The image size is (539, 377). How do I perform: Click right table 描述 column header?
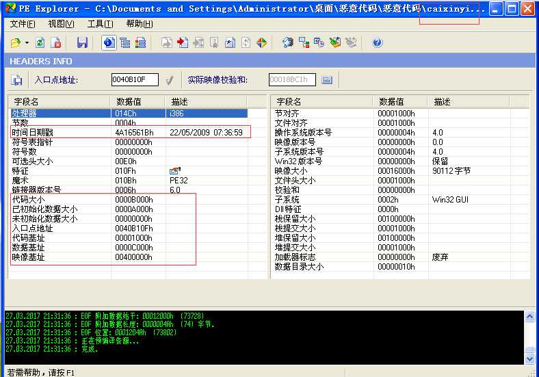(469, 102)
